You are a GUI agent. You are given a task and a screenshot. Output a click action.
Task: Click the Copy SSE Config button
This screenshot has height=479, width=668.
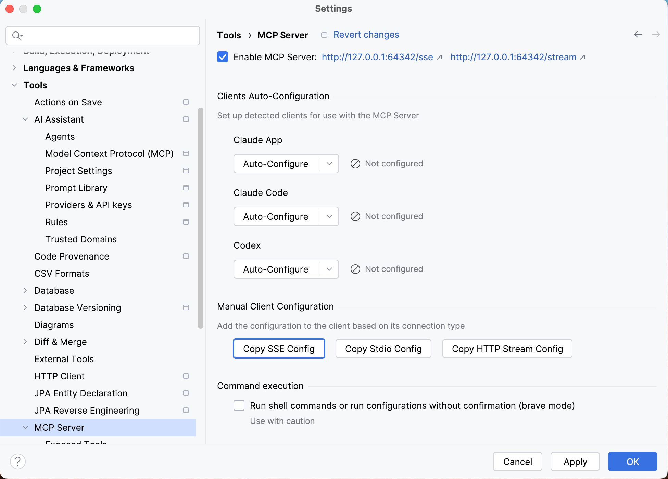[x=279, y=349]
